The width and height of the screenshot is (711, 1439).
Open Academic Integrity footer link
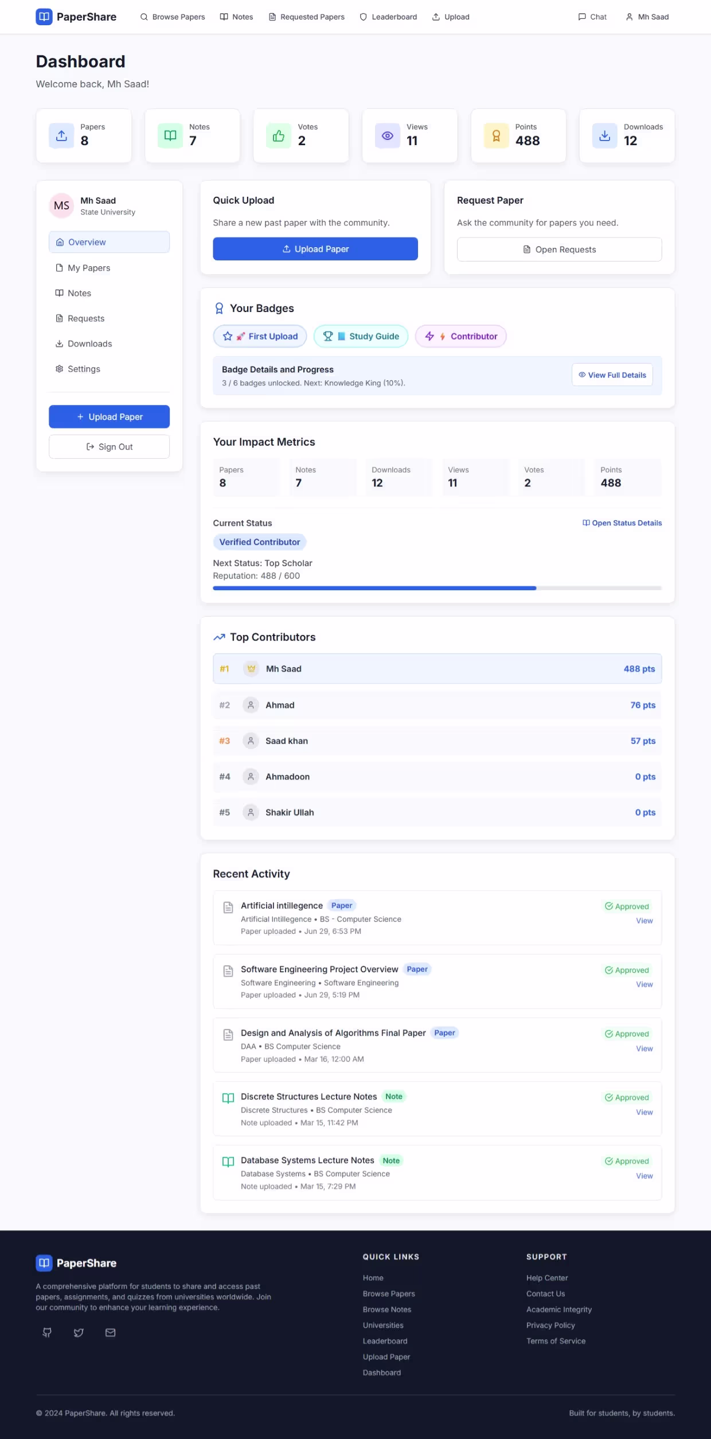(x=559, y=1309)
